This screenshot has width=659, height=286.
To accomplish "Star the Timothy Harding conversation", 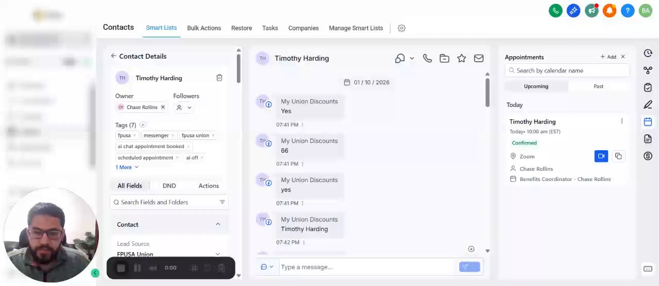I will [461, 59].
